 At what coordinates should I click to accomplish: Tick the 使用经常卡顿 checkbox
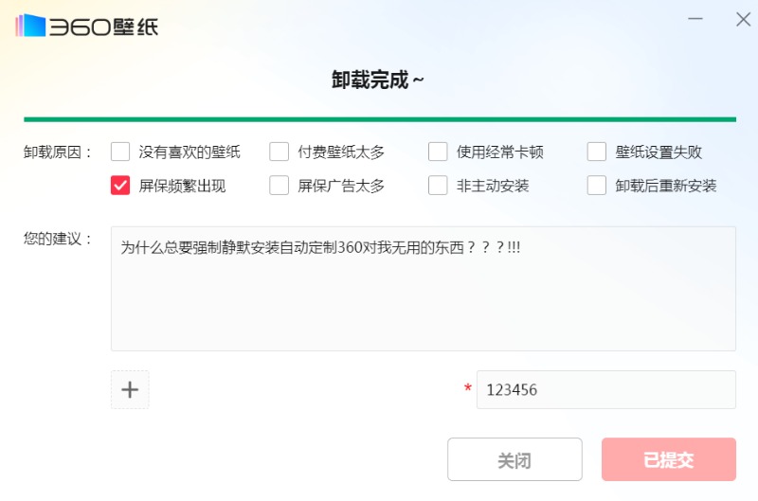pyautogui.click(x=438, y=152)
